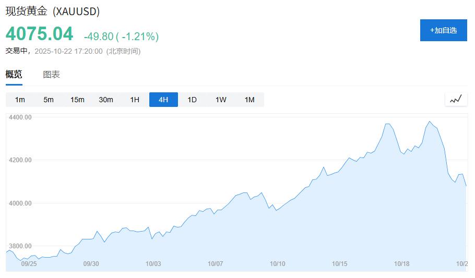Click the 10/15 date axis label
Viewport: 475px width, 278px height.
[339, 264]
